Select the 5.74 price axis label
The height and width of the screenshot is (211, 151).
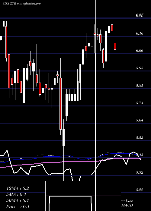click(x=140, y=103)
